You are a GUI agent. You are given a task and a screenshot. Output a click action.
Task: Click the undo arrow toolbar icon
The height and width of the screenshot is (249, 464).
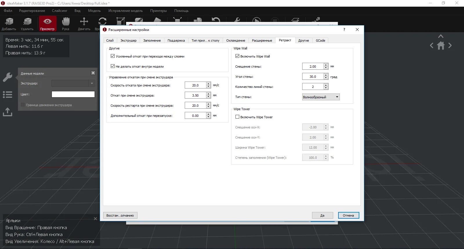tap(216, 20)
